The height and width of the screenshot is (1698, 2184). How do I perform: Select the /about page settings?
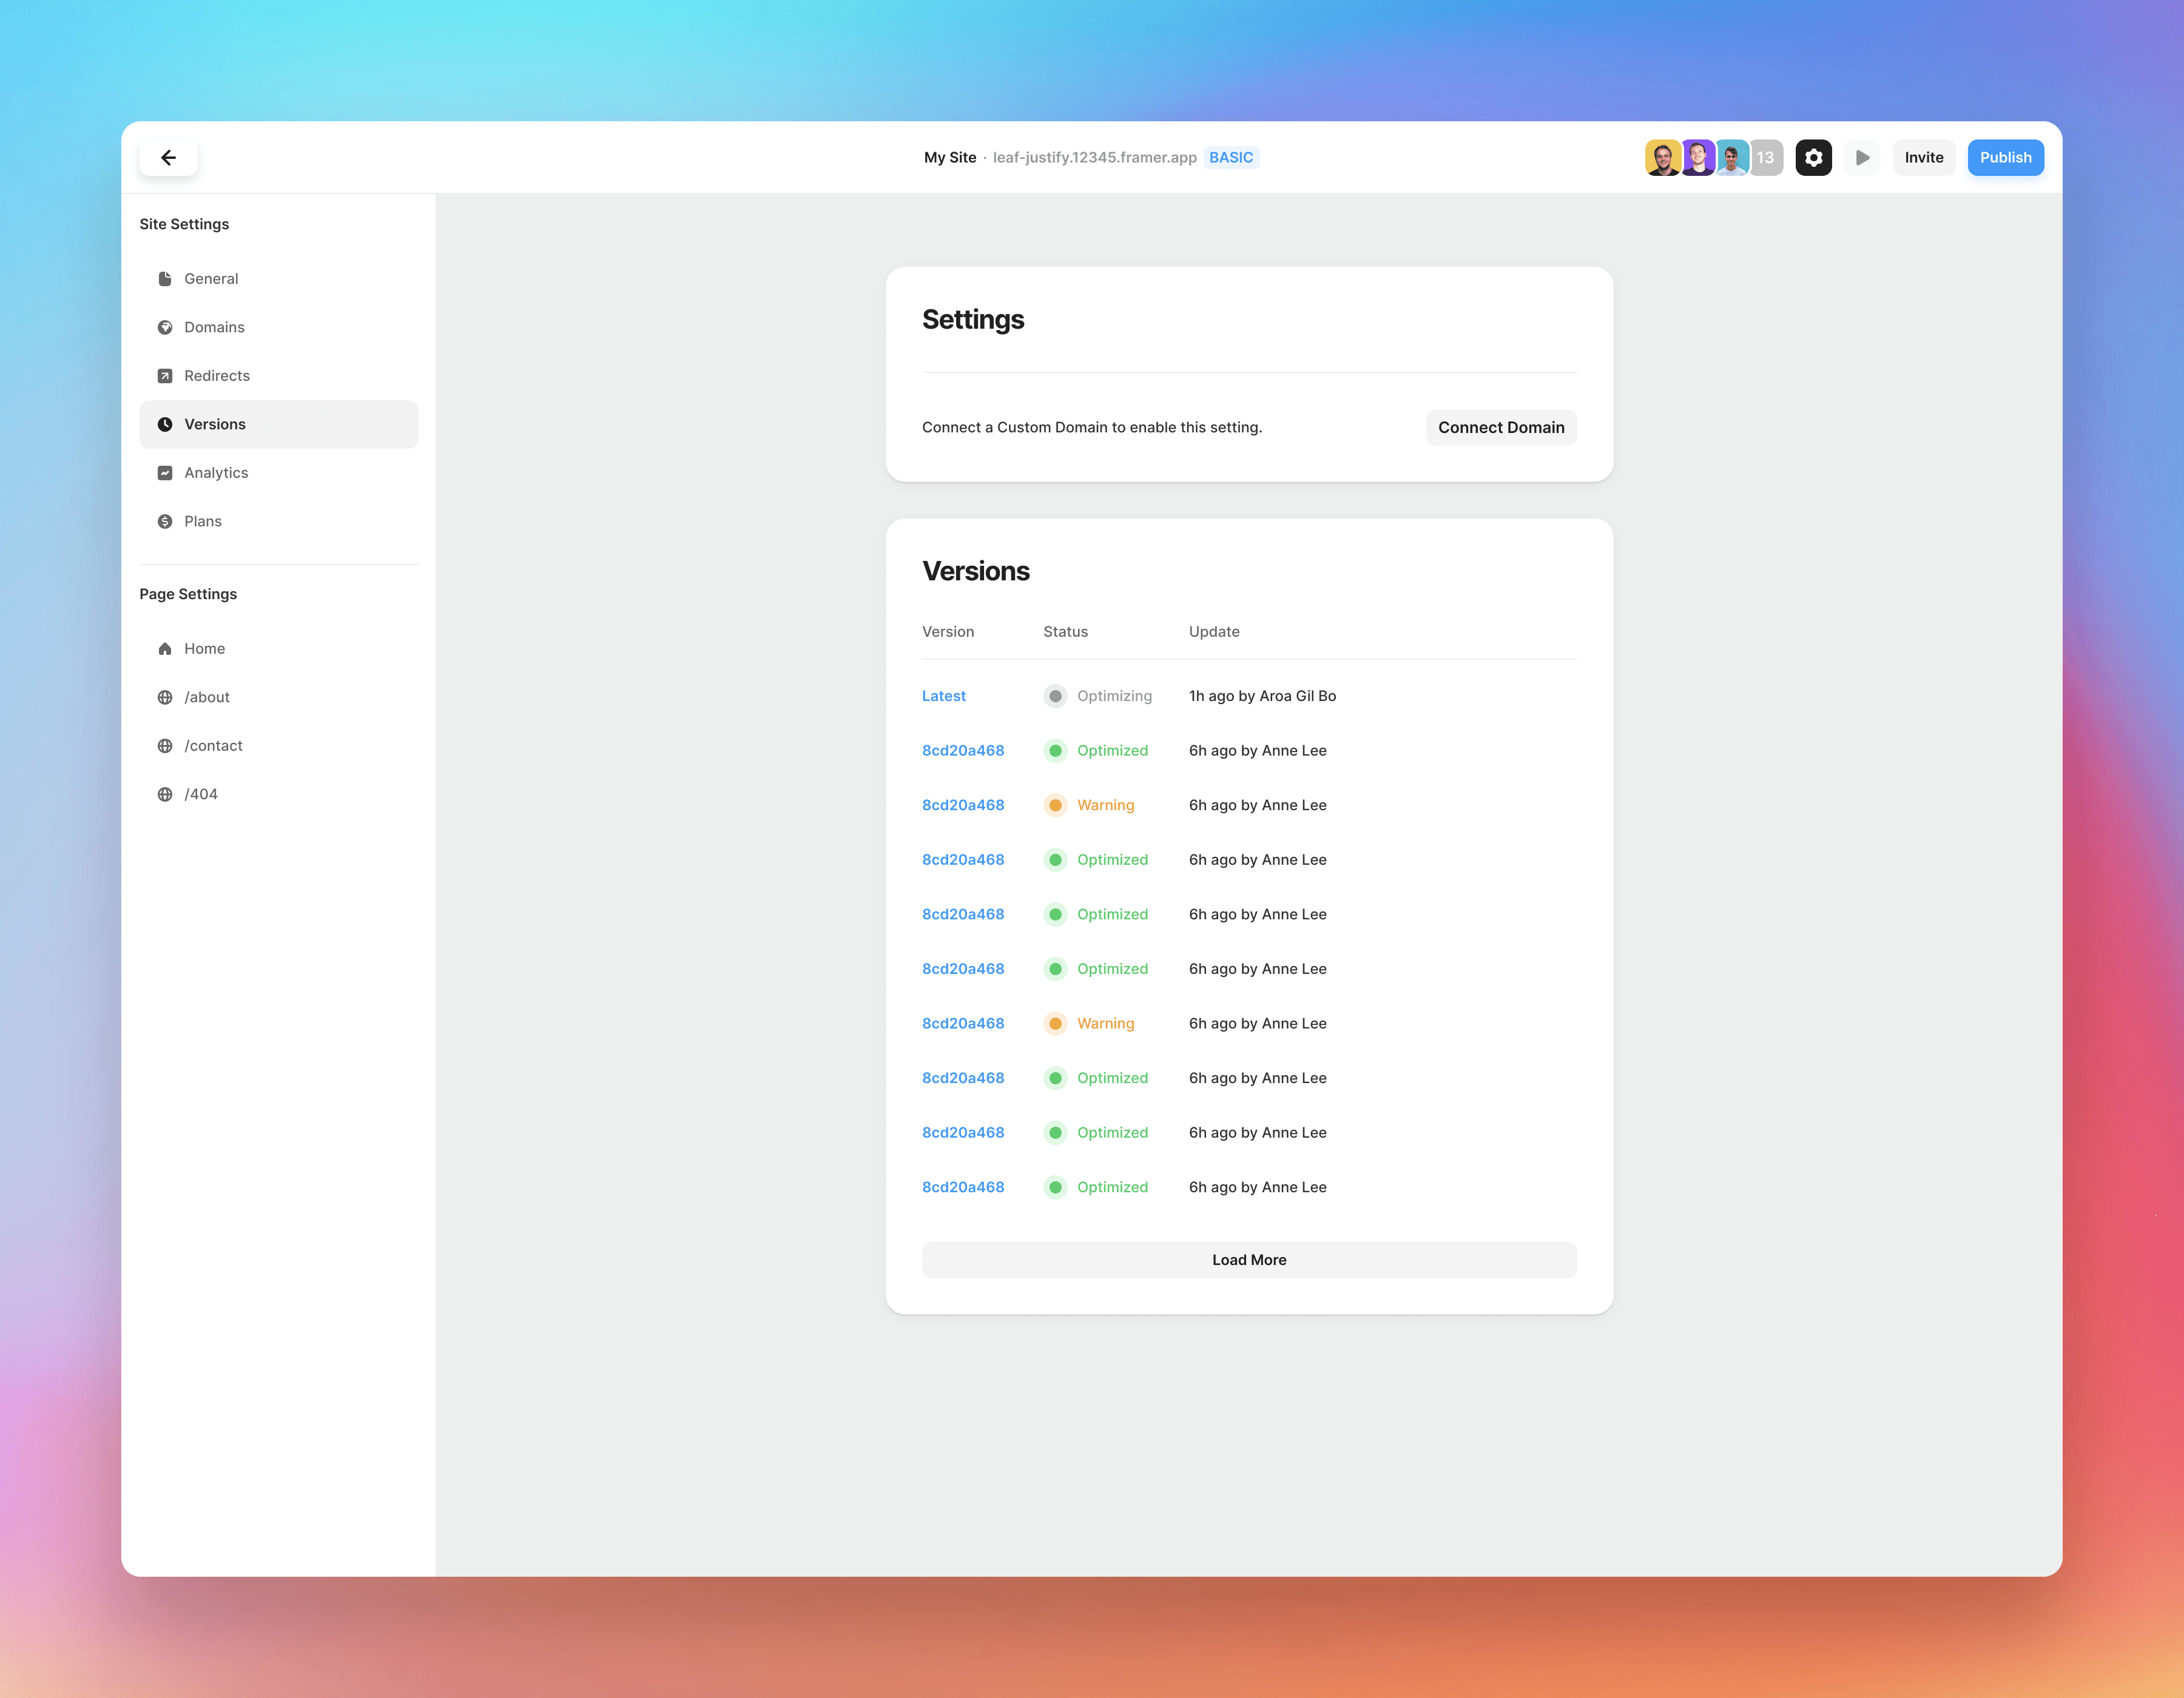[207, 697]
